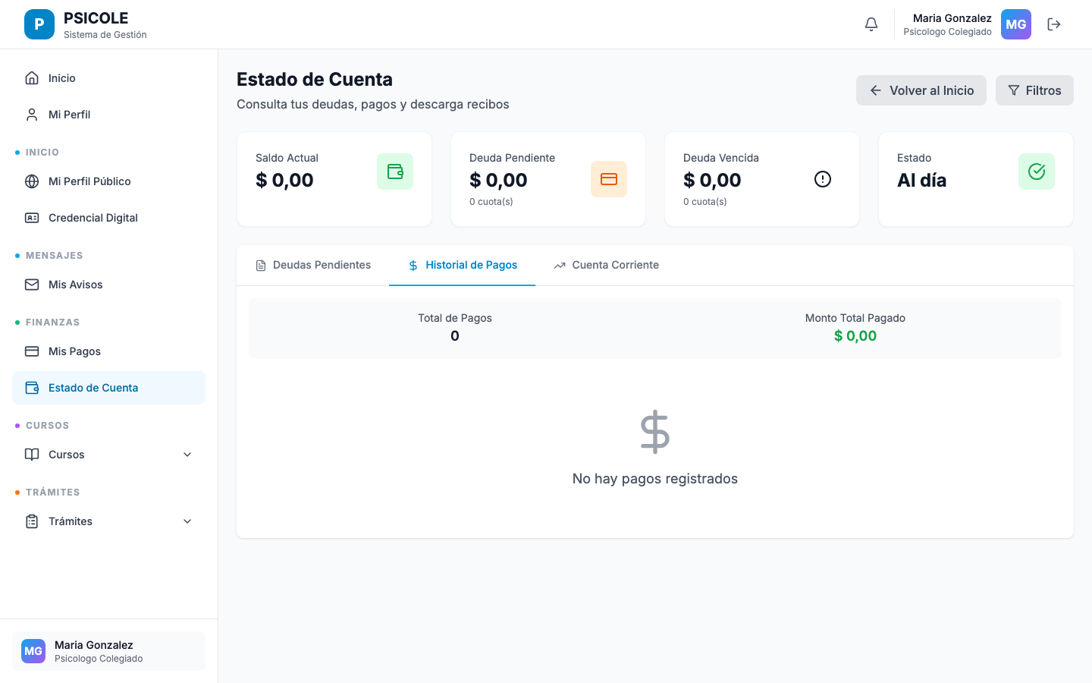Select the Historial de Pagos tab
The image size is (1092, 683).
click(x=463, y=265)
